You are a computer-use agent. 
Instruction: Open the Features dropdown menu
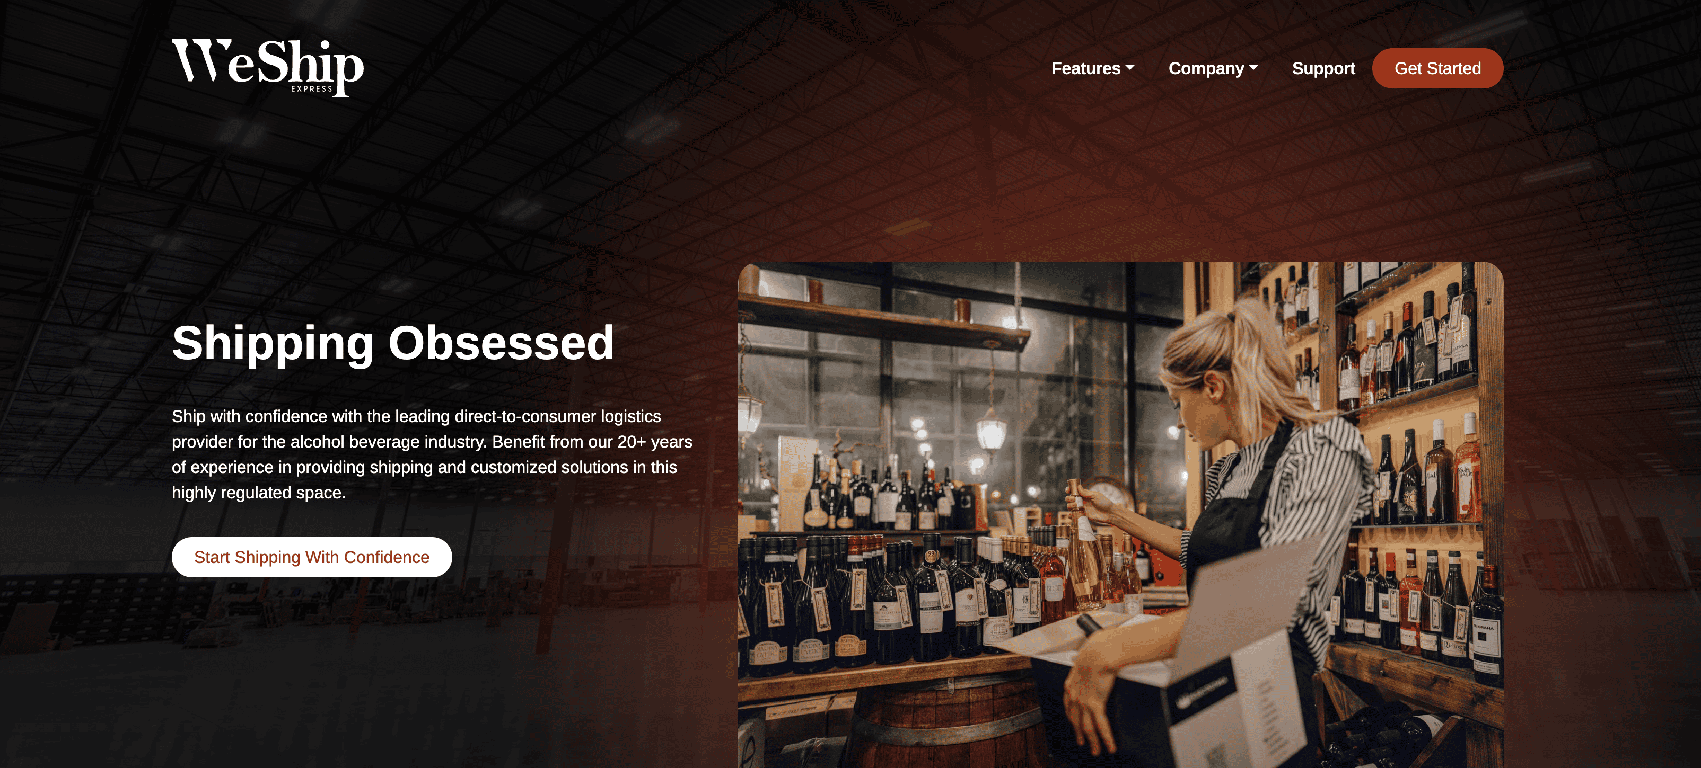pyautogui.click(x=1092, y=68)
